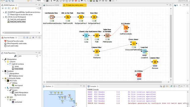Click the clear console icon

[161, 86]
